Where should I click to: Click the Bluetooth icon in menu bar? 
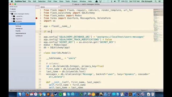click(x=112, y=1)
